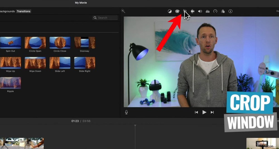This screenshot has width=279, height=149.
Task: Select the Circle Open transition
Action: pyautogui.click(x=35, y=43)
